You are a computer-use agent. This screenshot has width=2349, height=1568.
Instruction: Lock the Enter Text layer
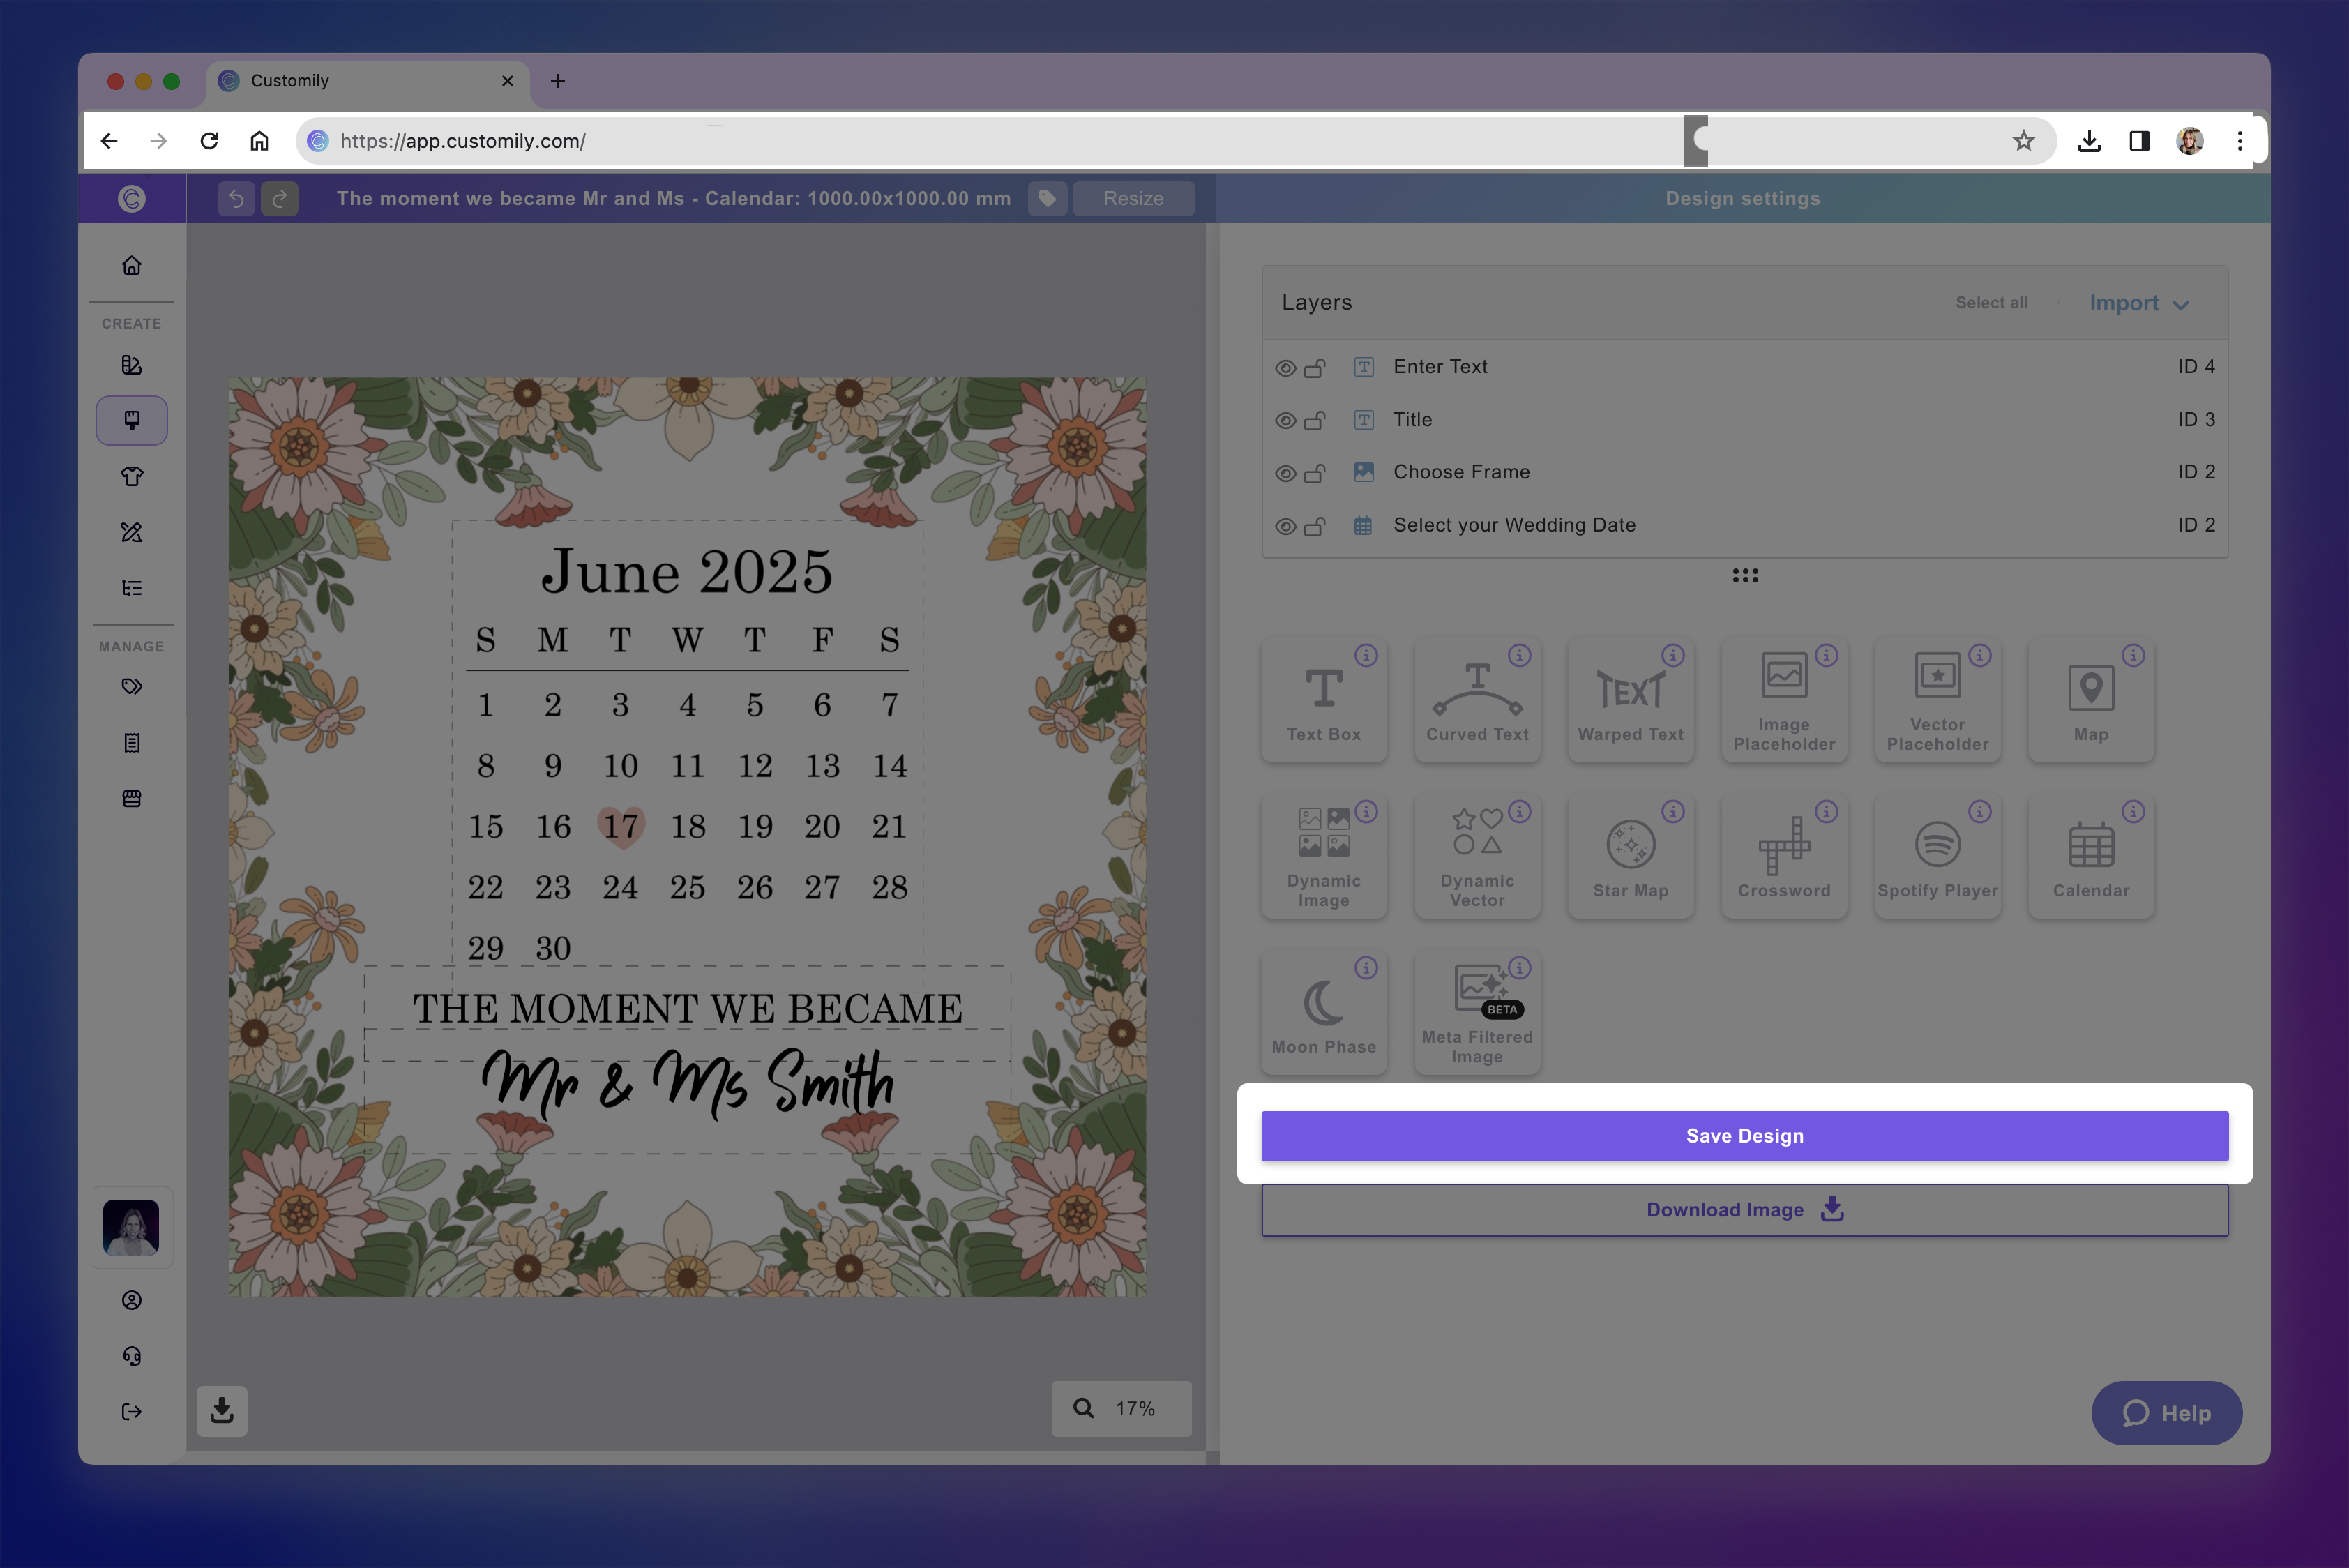pos(1315,368)
